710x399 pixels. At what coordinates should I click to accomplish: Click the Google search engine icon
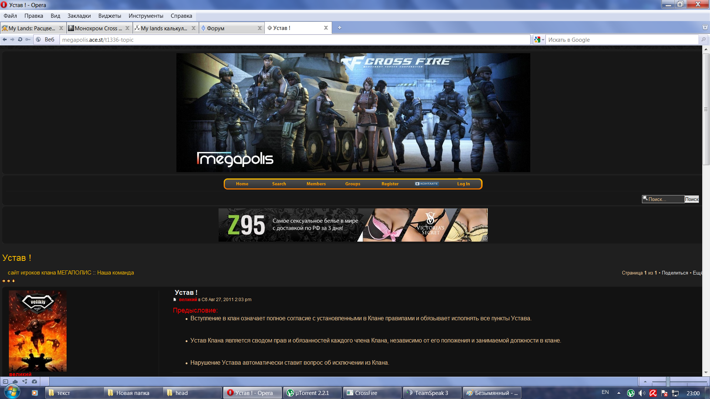click(x=537, y=40)
